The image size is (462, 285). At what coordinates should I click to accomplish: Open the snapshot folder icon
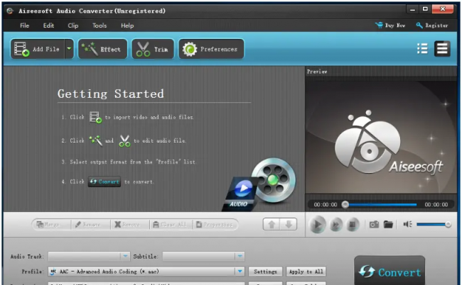coord(388,225)
